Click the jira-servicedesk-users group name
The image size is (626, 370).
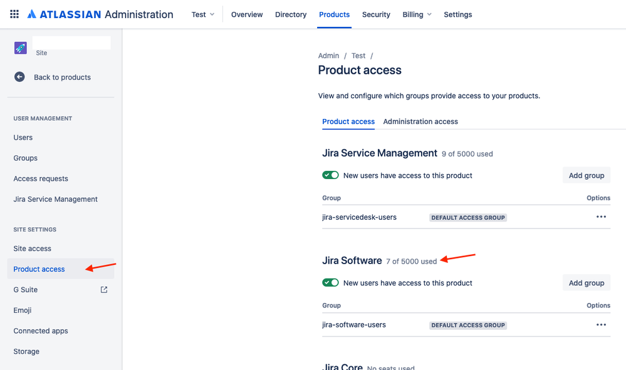[359, 217]
